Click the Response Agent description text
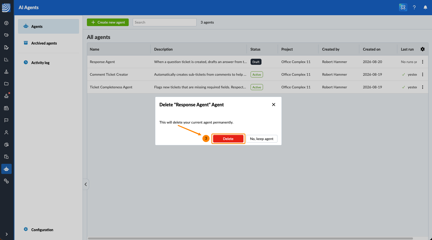Screen dimensions: 432x240 pyautogui.click(x=200, y=62)
